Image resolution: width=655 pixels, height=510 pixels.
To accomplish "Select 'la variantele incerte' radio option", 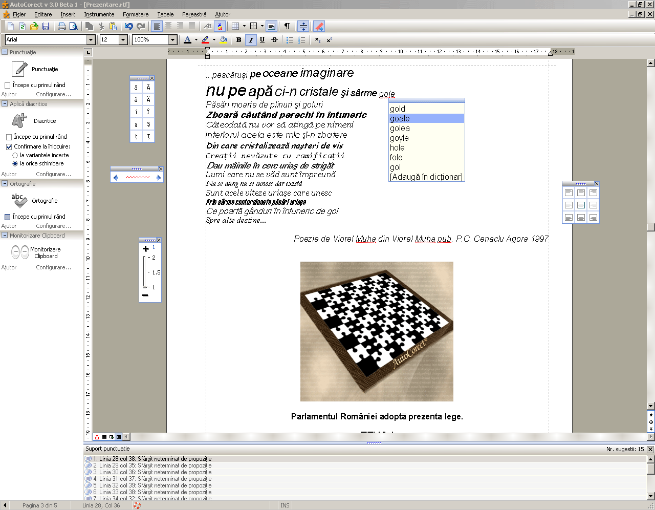I will [x=15, y=155].
